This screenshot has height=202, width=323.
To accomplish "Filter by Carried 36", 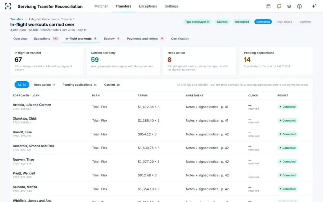I will click(x=112, y=85).
